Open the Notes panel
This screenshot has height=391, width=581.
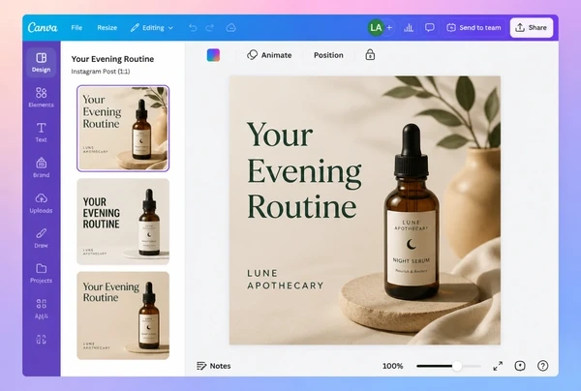213,366
